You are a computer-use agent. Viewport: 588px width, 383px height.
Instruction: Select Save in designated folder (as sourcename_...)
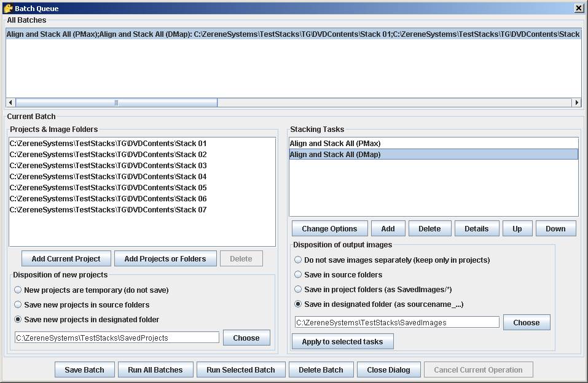379,304
